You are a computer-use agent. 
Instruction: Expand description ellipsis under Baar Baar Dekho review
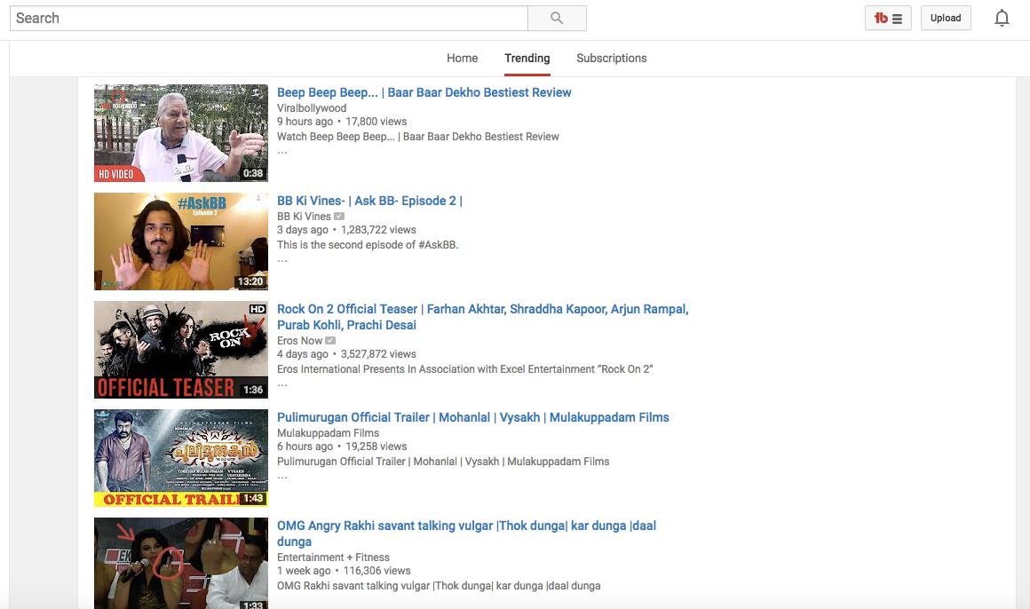[x=282, y=152]
